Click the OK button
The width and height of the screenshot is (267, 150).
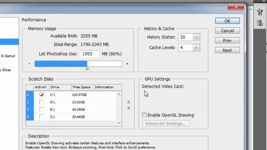point(227,21)
